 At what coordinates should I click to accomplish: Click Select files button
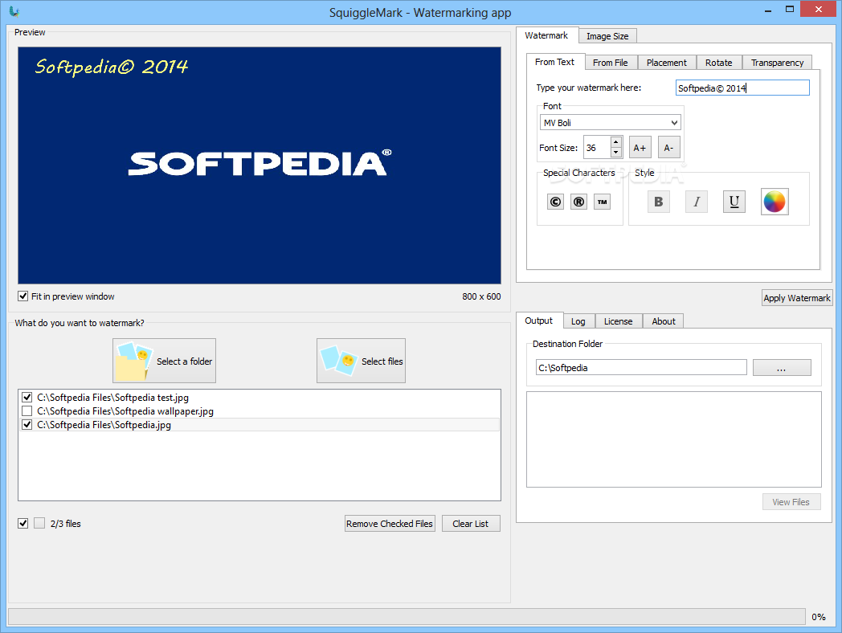(361, 361)
